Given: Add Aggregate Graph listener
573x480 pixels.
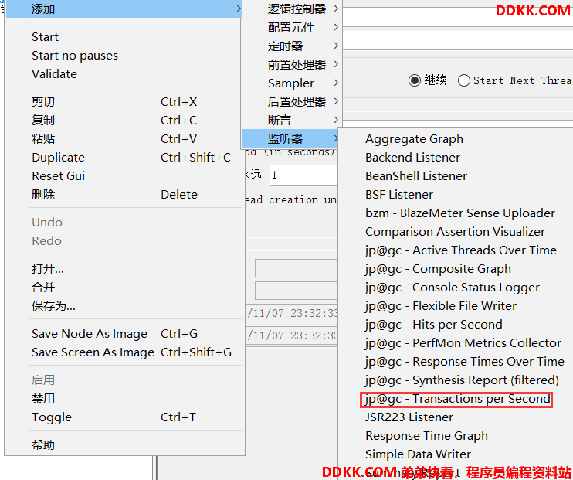Looking at the screenshot, I should [414, 139].
